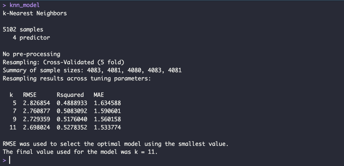Click the "No pre-processing" line
Viewport: 344px width, 166px height.
click(x=31, y=54)
